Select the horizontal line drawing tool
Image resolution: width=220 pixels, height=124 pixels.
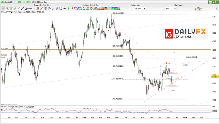pyautogui.click(x=30, y=8)
